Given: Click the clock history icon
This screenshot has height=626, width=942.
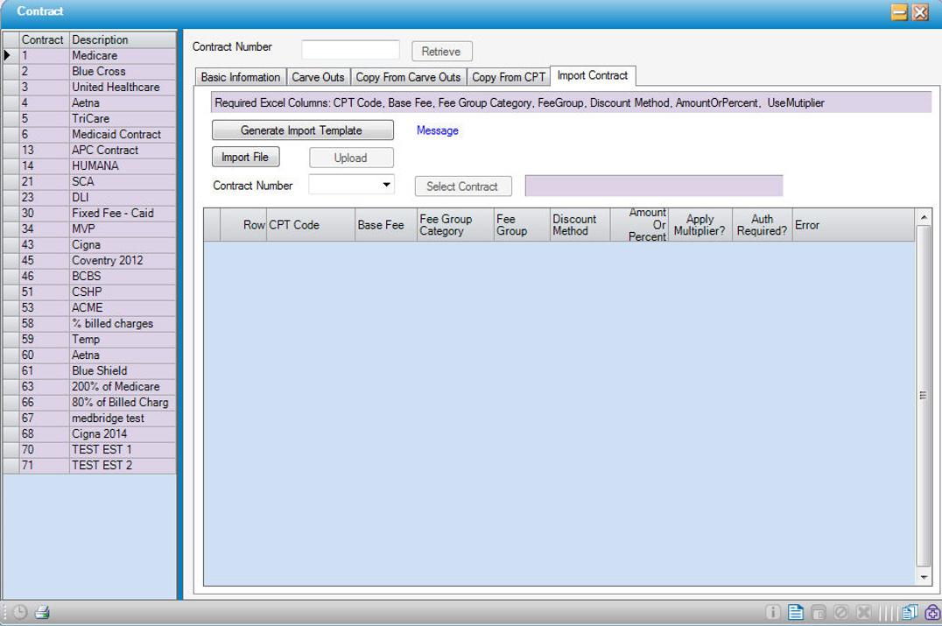Looking at the screenshot, I should pyautogui.click(x=19, y=613).
